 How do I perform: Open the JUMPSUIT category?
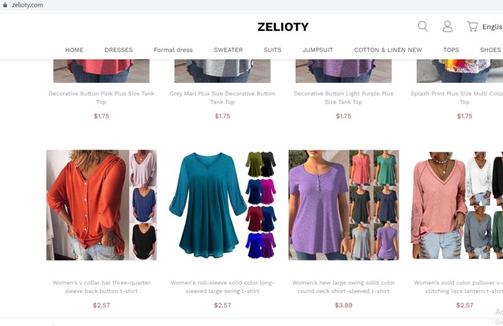point(318,50)
